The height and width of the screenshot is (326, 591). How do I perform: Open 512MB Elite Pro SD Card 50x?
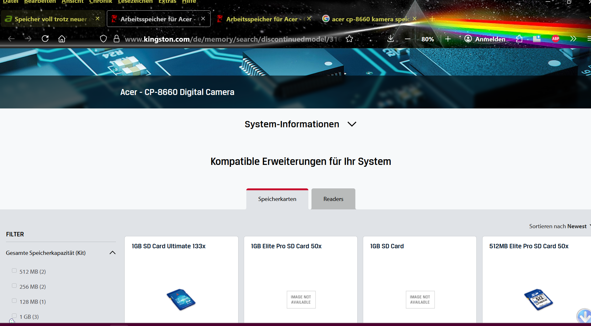[529, 246]
